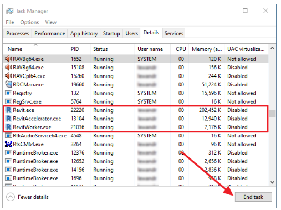This screenshot has width=281, height=210.
Task: Click the scrollbar down arrow
Action: [x=272, y=182]
